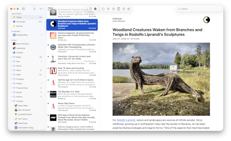Open the DHS Says Critical ICE Surveillance article
Viewport: 231px width, 141px height.
72,118
